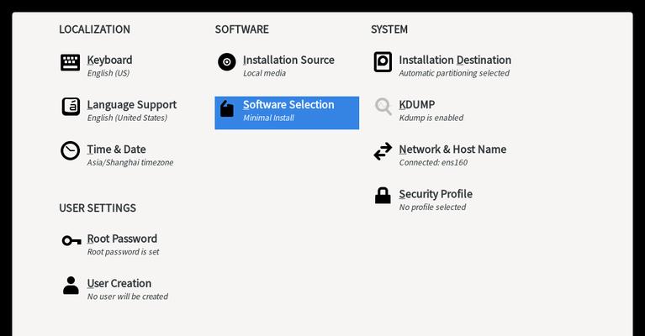Click the padlock icon for Security Profile
This screenshot has width=645, height=336.
point(383,196)
